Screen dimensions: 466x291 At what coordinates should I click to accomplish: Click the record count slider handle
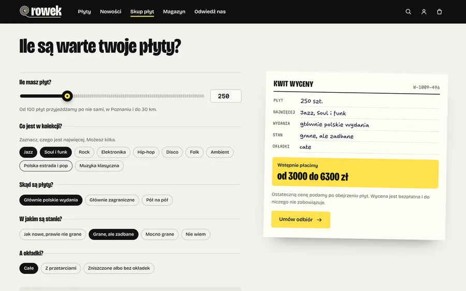pyautogui.click(x=67, y=96)
